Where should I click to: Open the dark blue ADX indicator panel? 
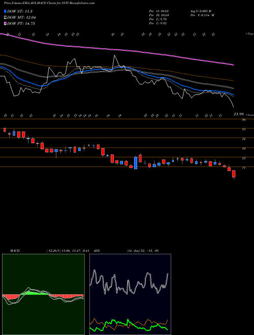(130, 294)
